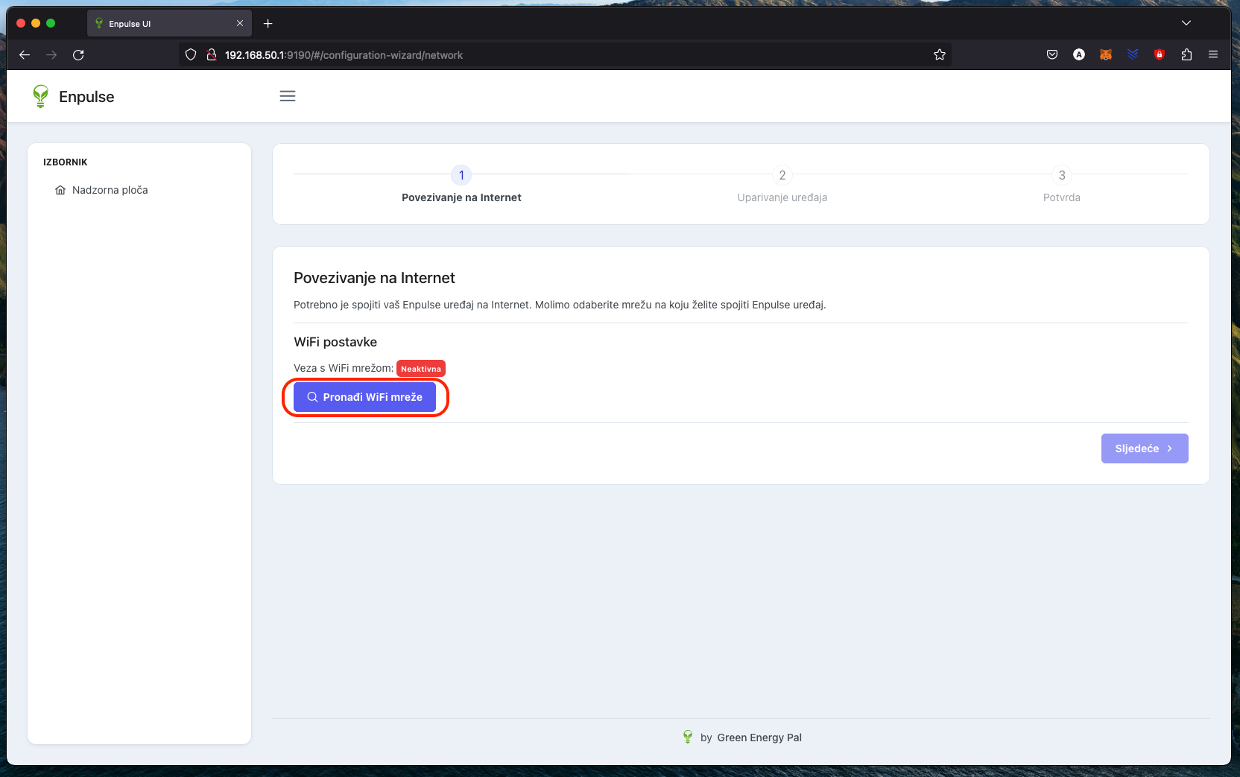Click the blue chevrons extension icon
The image size is (1240, 777).
pyautogui.click(x=1133, y=54)
